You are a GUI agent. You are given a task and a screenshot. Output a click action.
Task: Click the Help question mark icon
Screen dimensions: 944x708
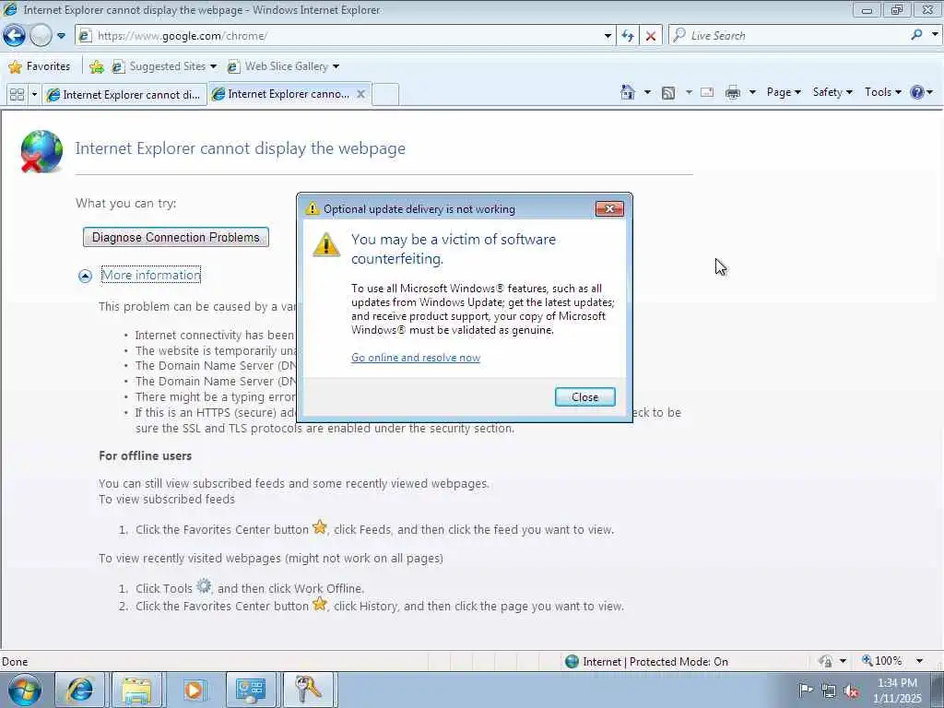tap(917, 92)
